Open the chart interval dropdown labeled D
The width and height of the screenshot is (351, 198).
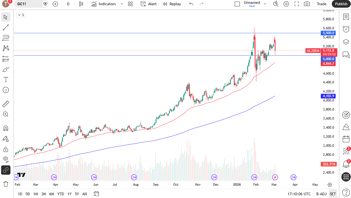pos(68,4)
